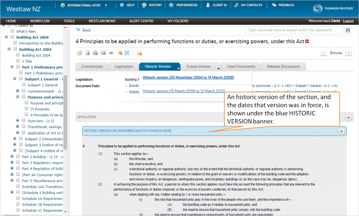Screen dimensions: 359x216
Task: Switch to the Related Documents tab
Action: (x=283, y=66)
